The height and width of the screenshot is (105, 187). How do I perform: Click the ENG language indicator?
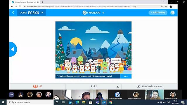coord(168,102)
